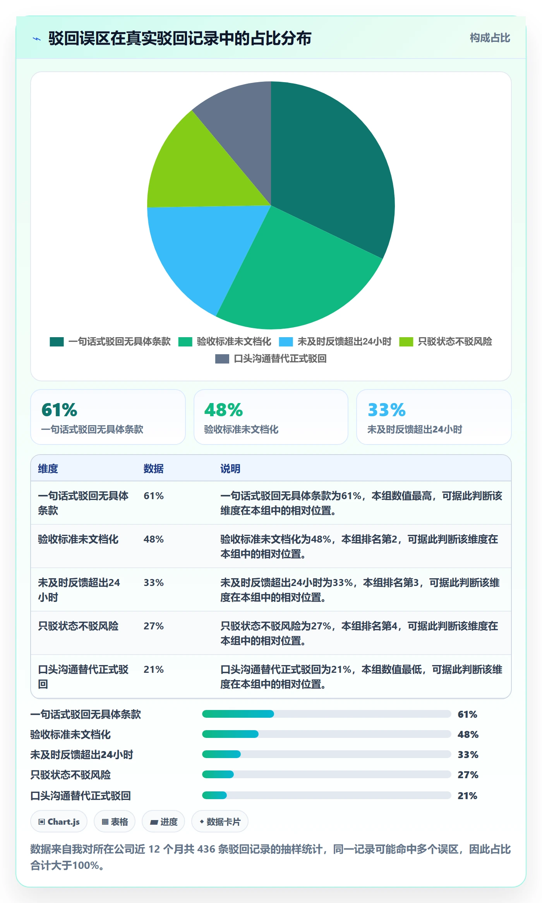Open the 33% stat card
542x903 pixels.
434,417
